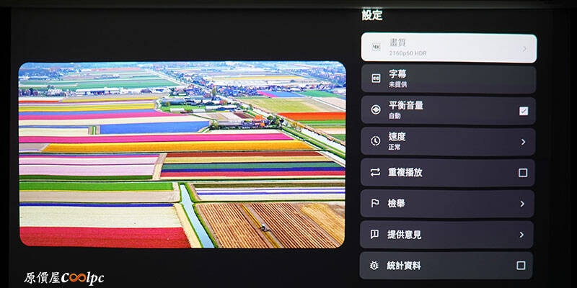Enable the 重複播放 loop checkbox

522,173
